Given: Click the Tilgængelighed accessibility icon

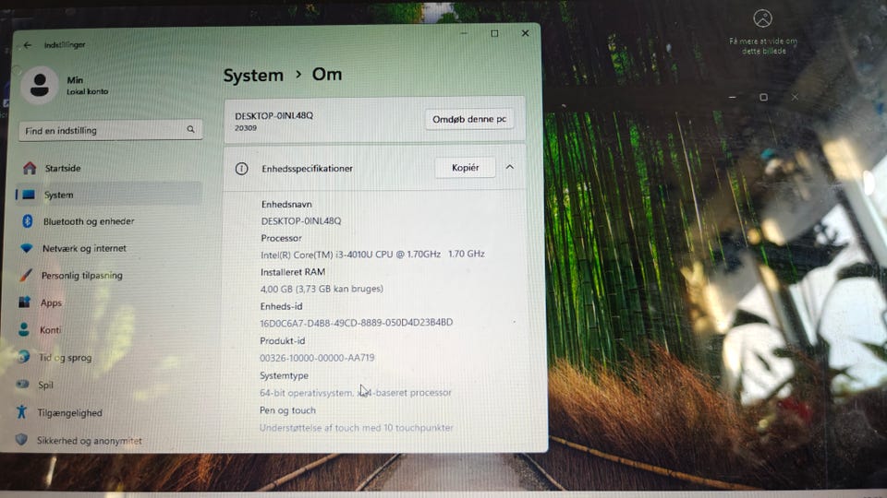Looking at the screenshot, I should coord(21,411).
